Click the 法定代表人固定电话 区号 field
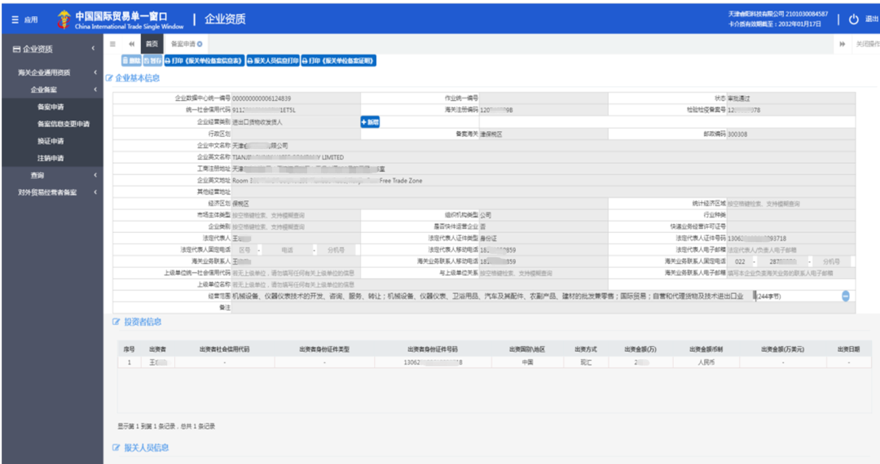880x464 pixels. point(244,250)
